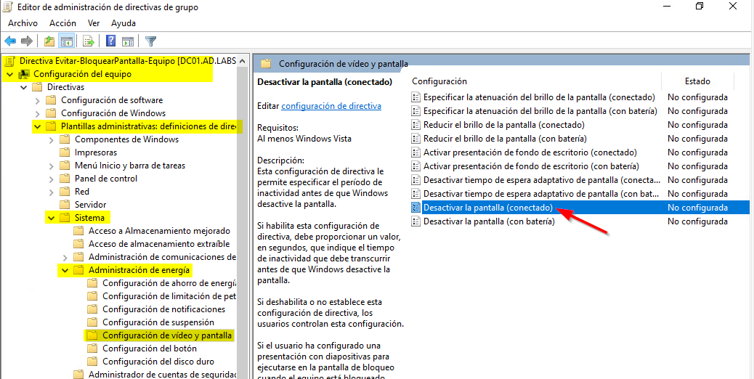The image size is (754, 379).
Task: Click the Up one level folder icon
Action: pyautogui.click(x=49, y=41)
